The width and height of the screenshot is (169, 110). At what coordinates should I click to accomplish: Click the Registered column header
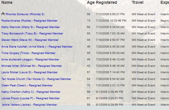click(x=106, y=2)
